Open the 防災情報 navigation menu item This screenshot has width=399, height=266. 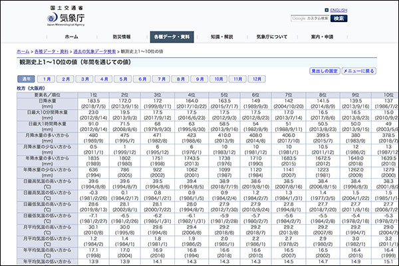[121, 37]
